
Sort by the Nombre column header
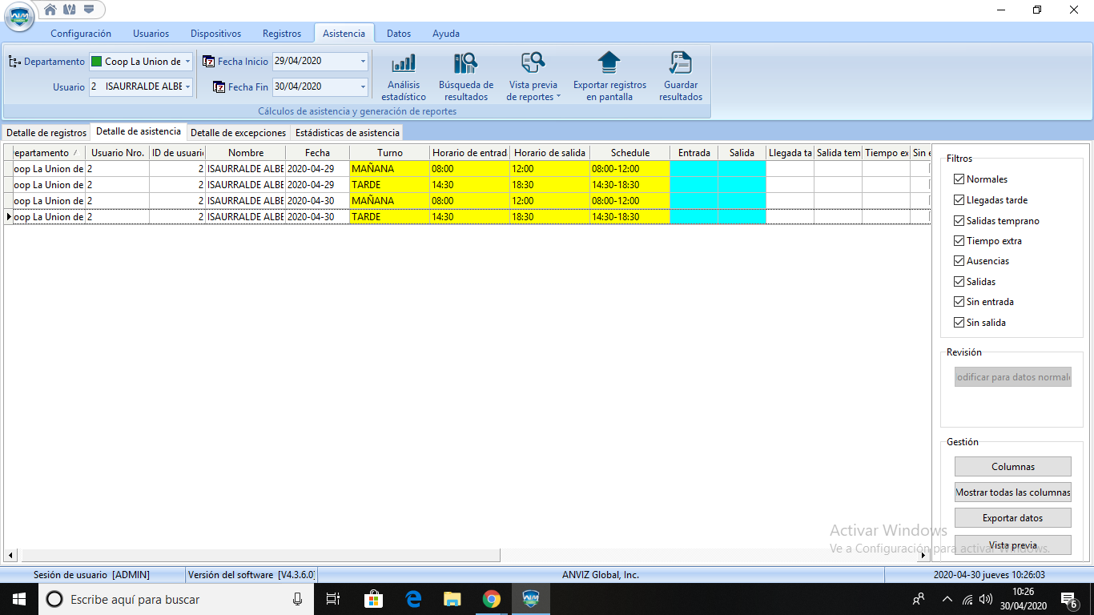[246, 152]
